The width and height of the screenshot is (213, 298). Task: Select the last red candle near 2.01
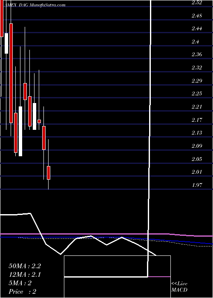point(49,173)
